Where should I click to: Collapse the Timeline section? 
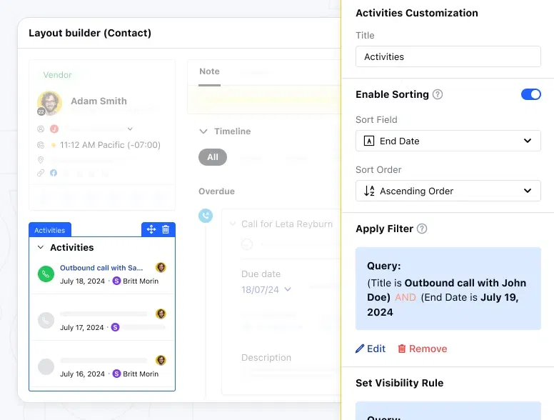[x=203, y=131]
